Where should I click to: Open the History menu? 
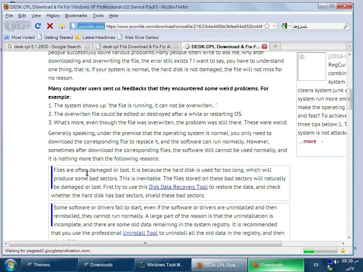pyautogui.click(x=53, y=16)
